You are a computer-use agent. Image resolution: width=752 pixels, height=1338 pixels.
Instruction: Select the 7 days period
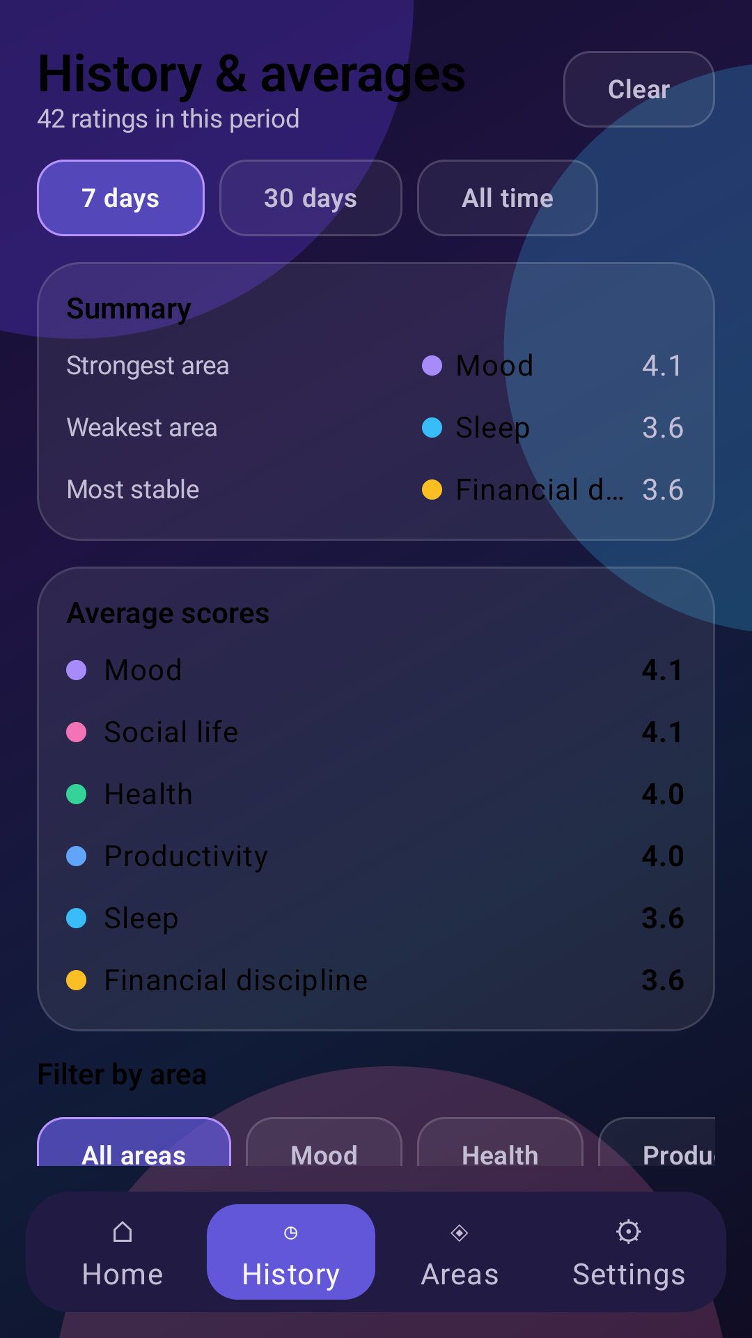pyautogui.click(x=120, y=198)
